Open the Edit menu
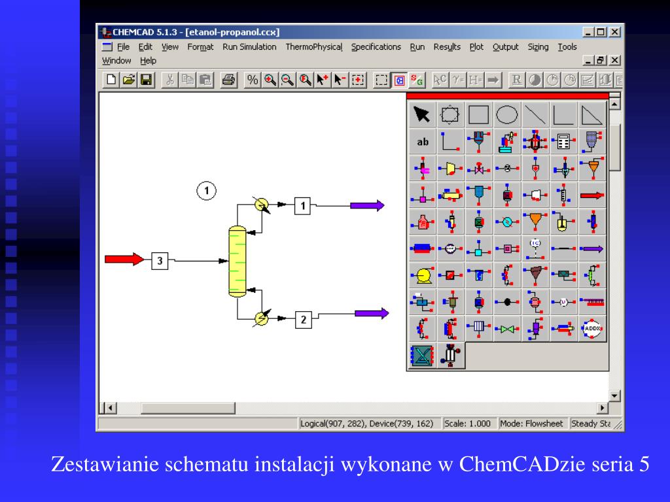 coord(145,47)
